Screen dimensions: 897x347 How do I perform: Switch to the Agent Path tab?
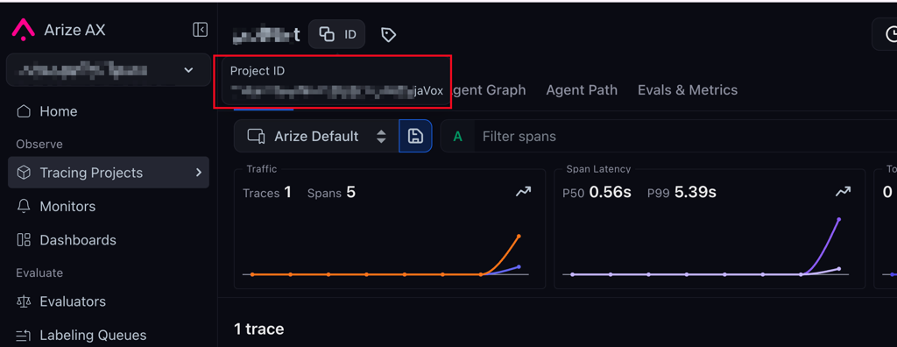(582, 90)
